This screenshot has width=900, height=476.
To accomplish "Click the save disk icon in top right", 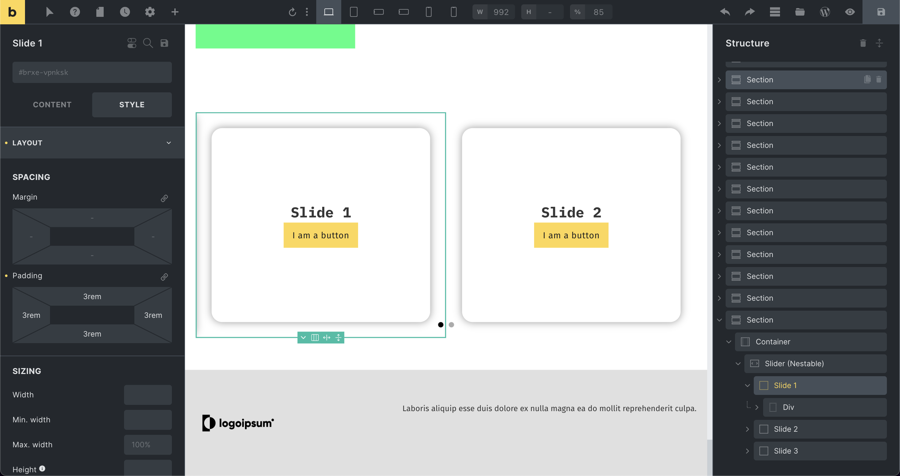I will click(x=881, y=12).
